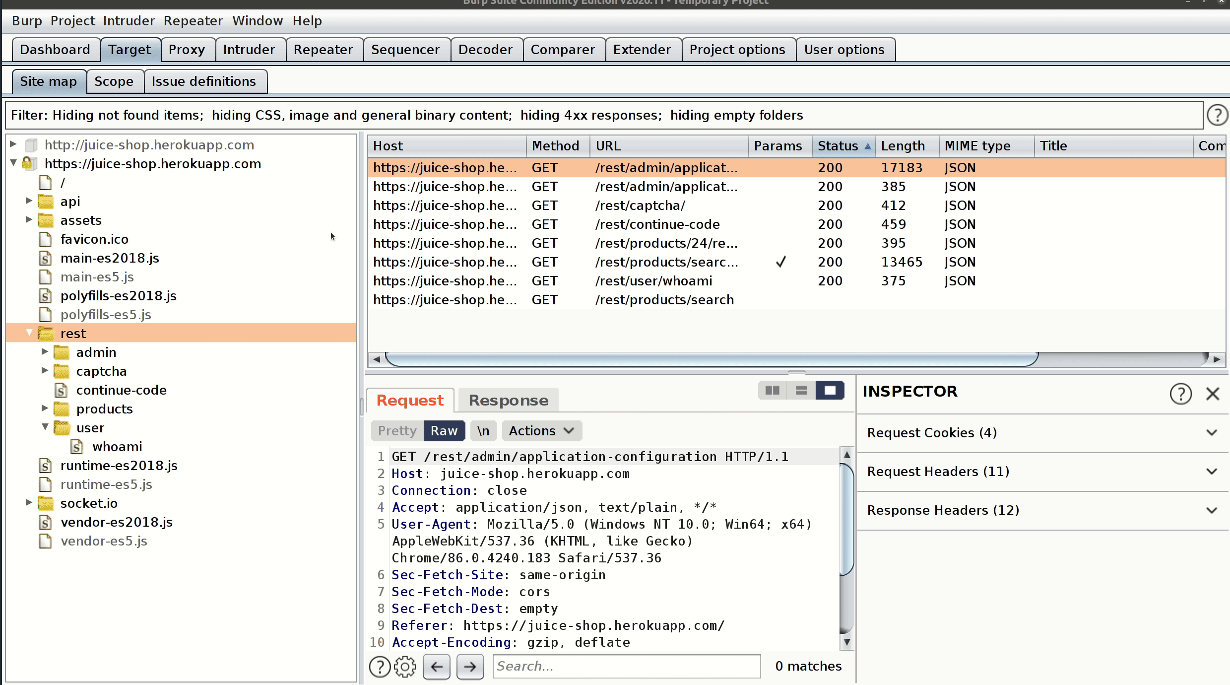The width and height of the screenshot is (1230, 685).
Task: Open search settings gear icon
Action: [405, 666]
